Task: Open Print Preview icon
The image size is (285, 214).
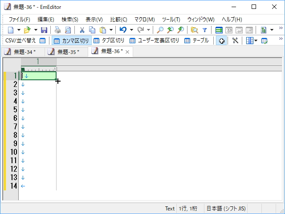Action: click(68, 30)
